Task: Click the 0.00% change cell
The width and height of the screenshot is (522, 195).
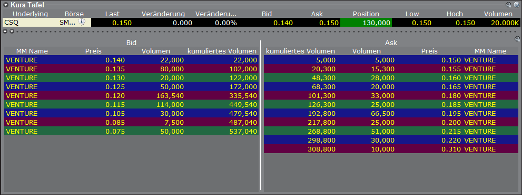Action: 226,23
